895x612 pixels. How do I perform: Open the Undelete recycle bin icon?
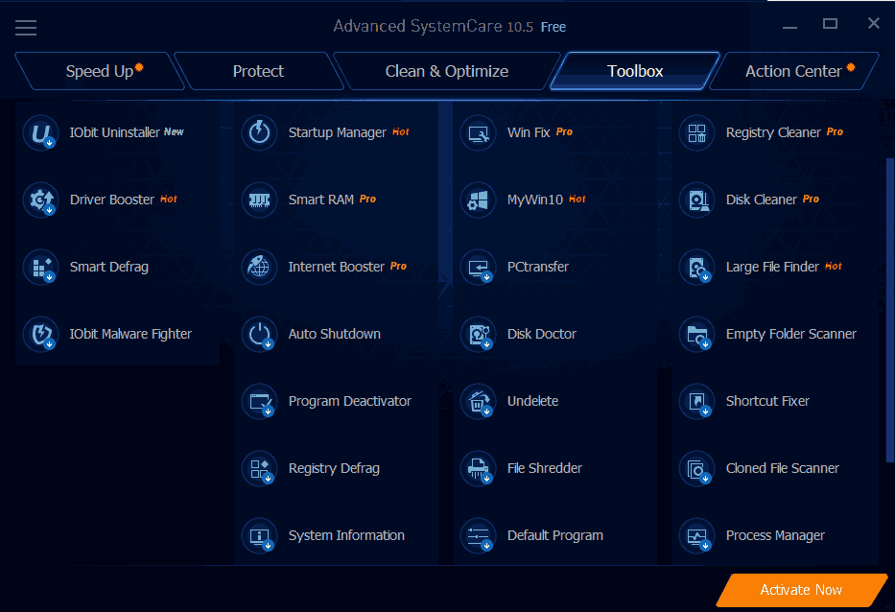pos(479,401)
